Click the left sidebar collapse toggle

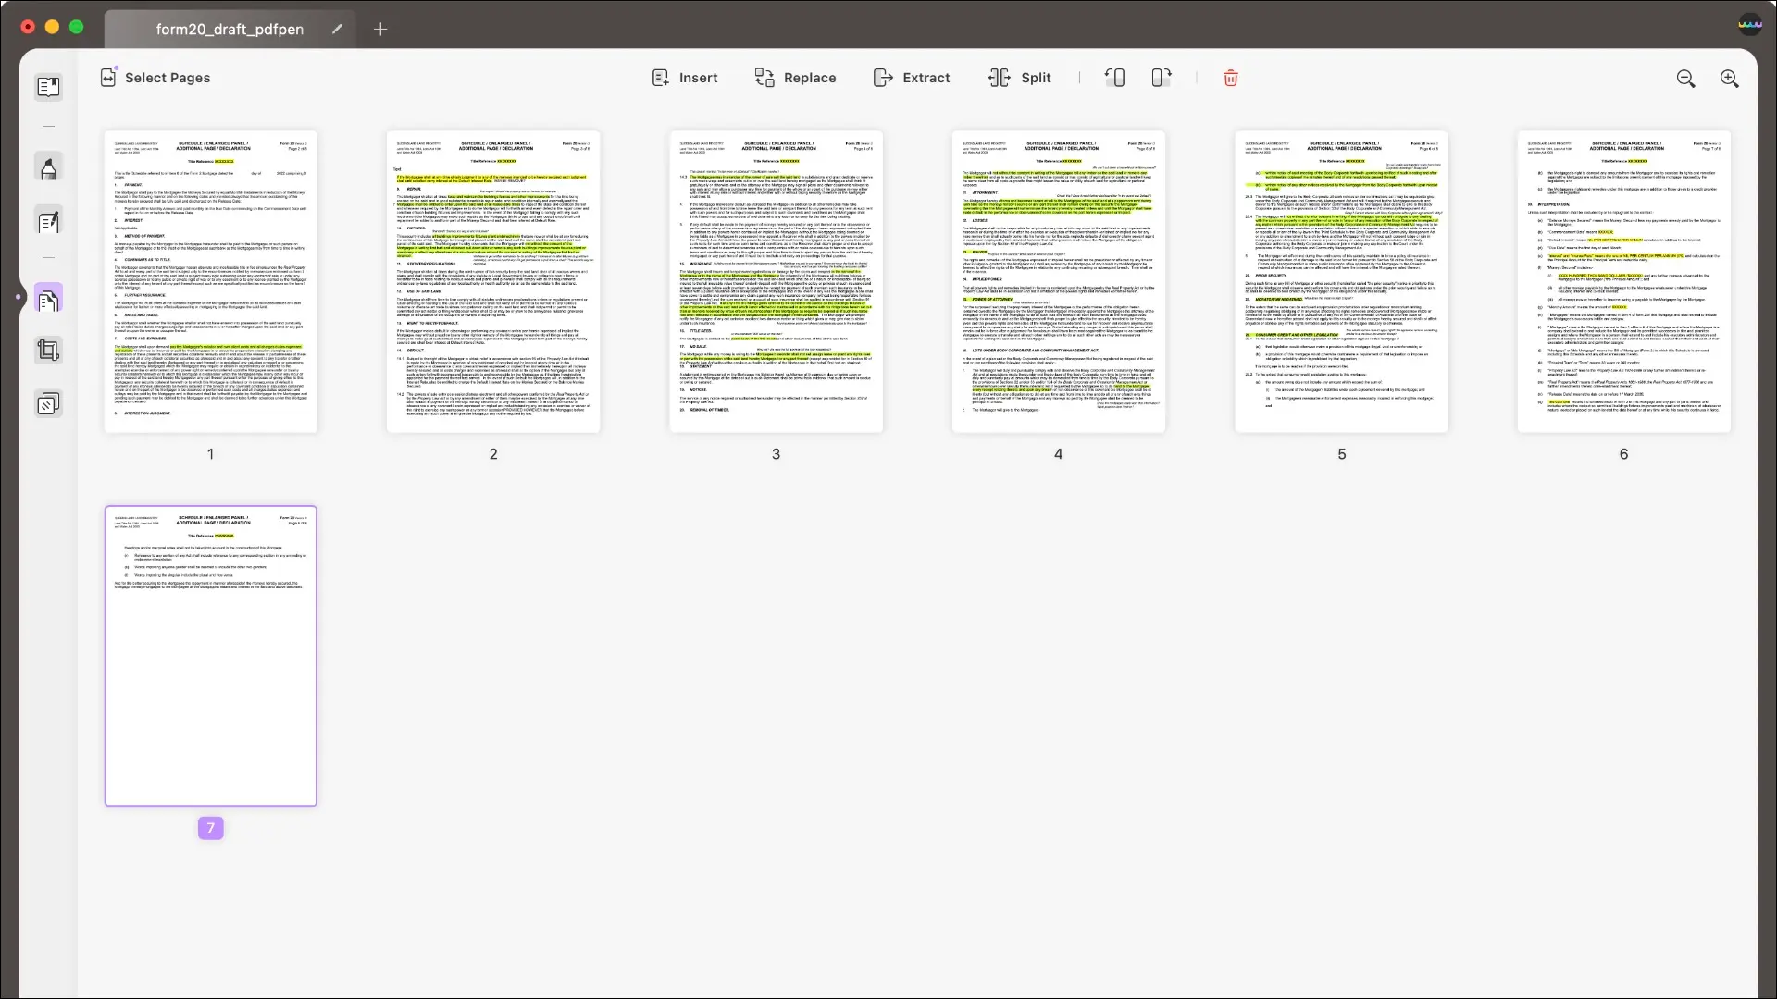coord(19,298)
